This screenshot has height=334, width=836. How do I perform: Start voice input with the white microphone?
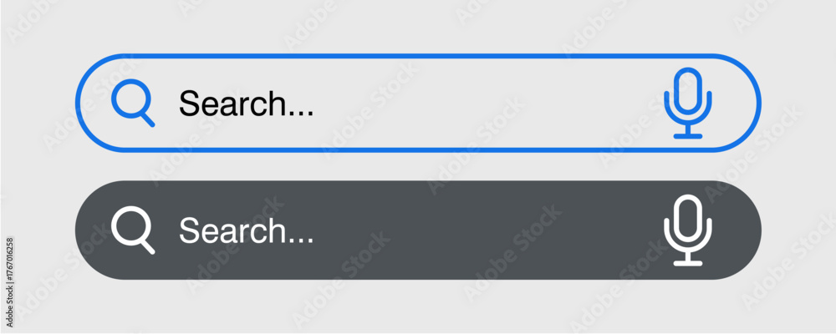tap(688, 230)
